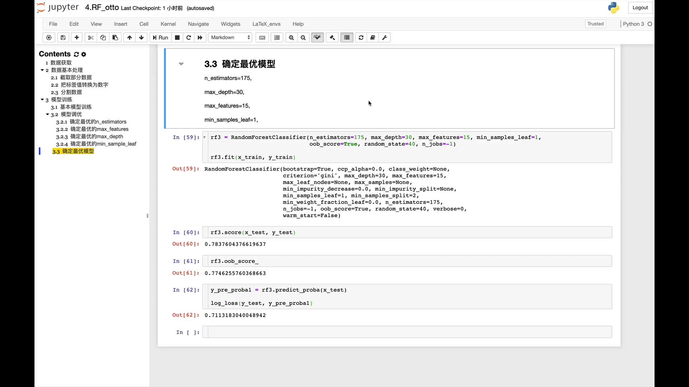Jump to 2.2 把标签值转换为数字 in Contents
The height and width of the screenshot is (387, 689).
(x=79, y=85)
